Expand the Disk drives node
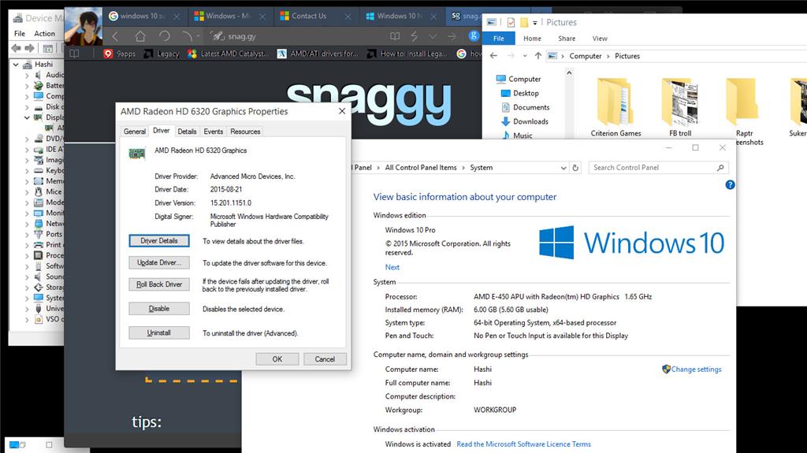The height and width of the screenshot is (453, 807). [27, 107]
